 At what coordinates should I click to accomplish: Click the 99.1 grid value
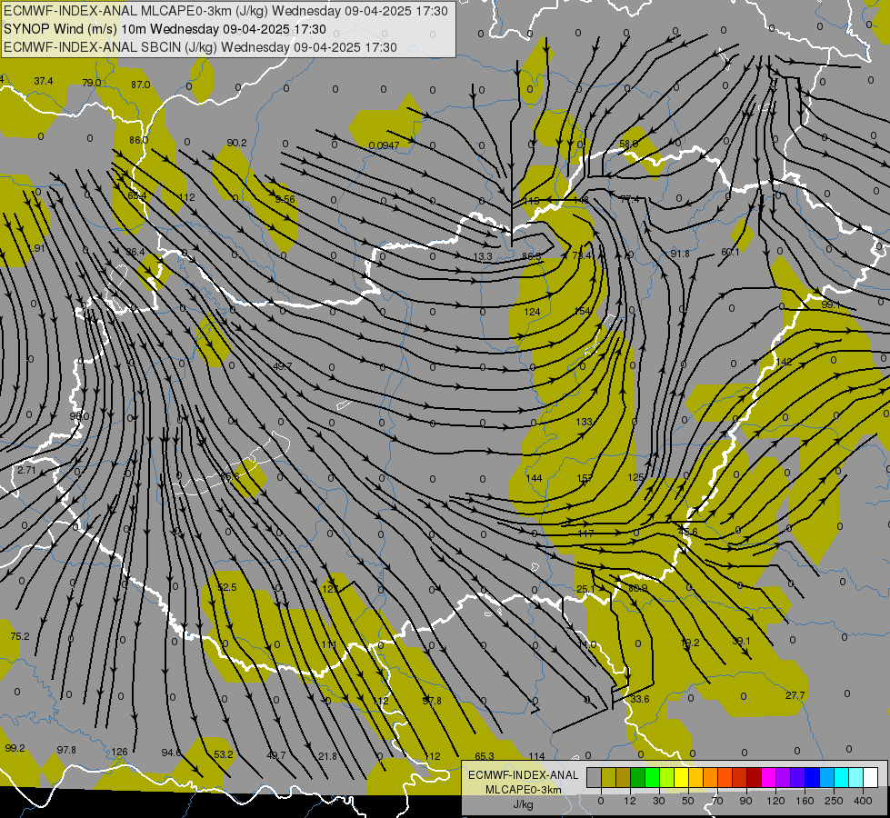[x=831, y=304]
